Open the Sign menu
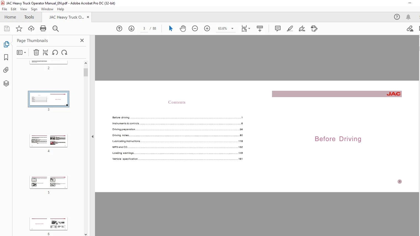The width and height of the screenshot is (420, 236). coord(34,9)
